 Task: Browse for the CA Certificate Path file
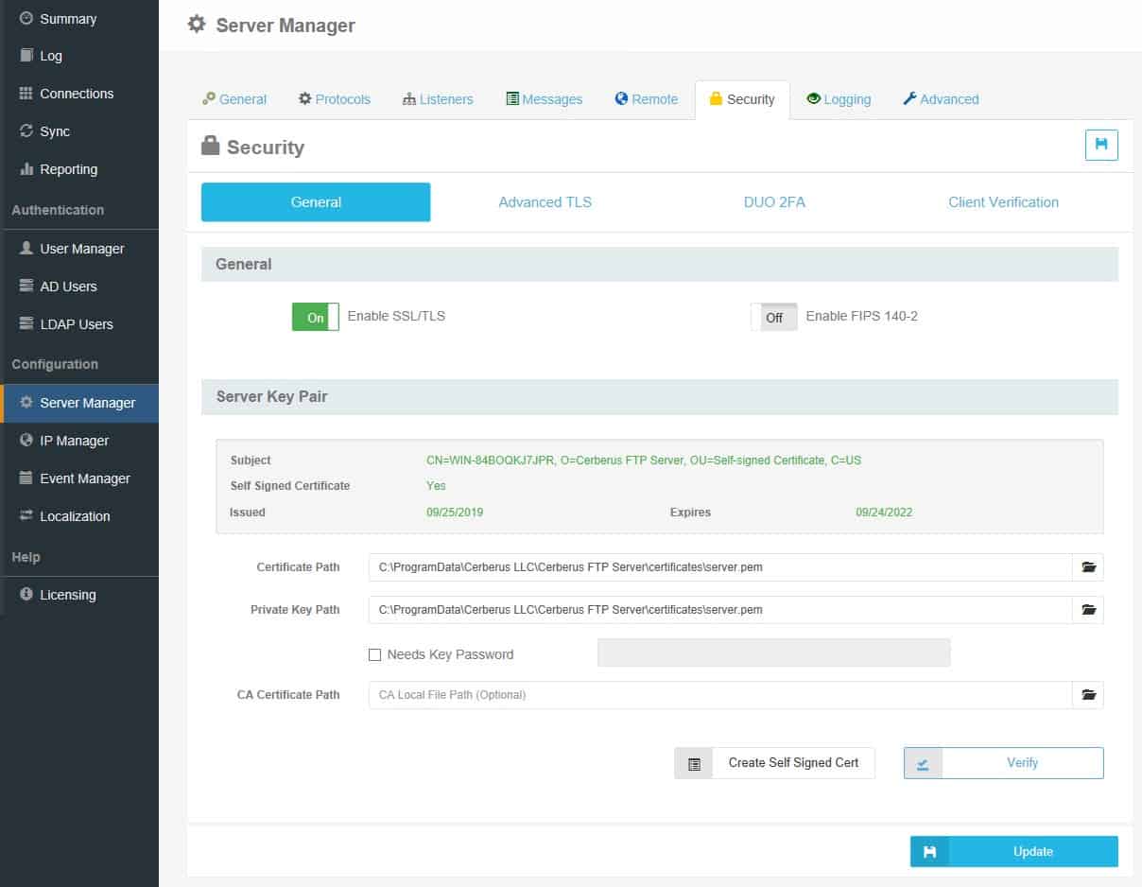(x=1088, y=694)
